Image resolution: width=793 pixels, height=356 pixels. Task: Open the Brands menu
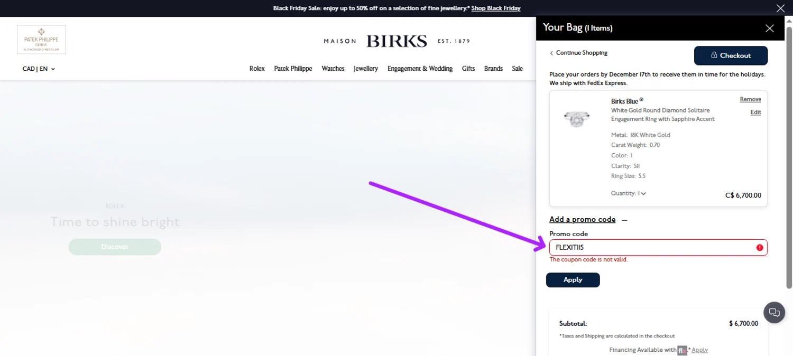[493, 69]
